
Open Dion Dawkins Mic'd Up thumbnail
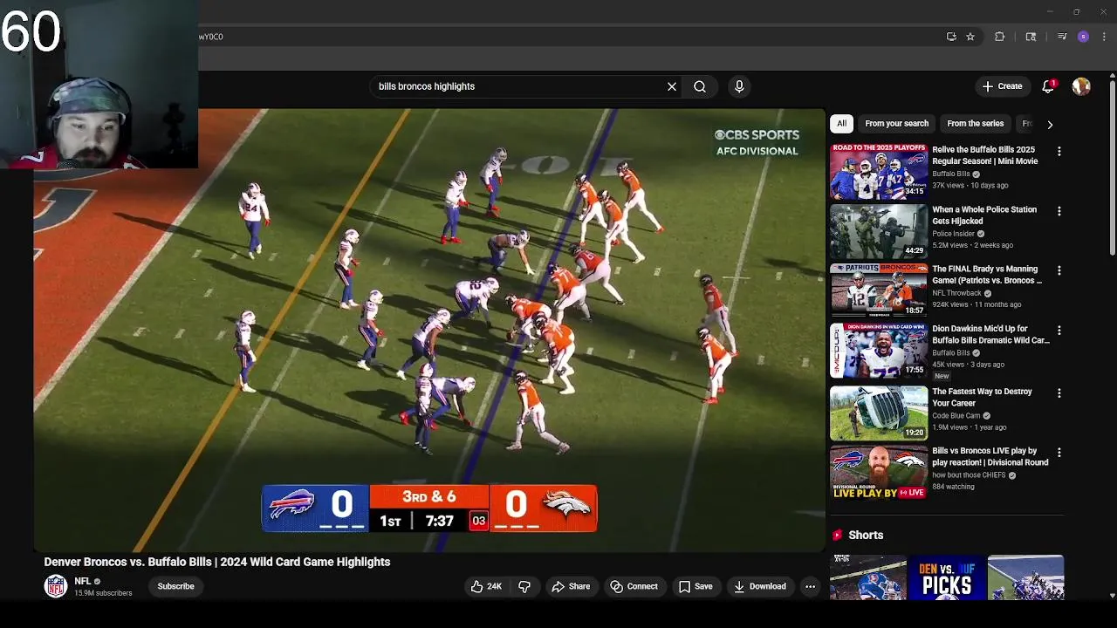(x=879, y=351)
